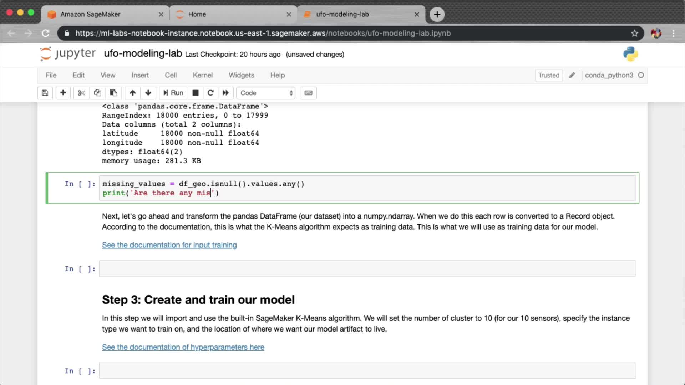Viewport: 685px width, 385px height.
Task: Insert cell below with plus icon
Action: pyautogui.click(x=63, y=93)
